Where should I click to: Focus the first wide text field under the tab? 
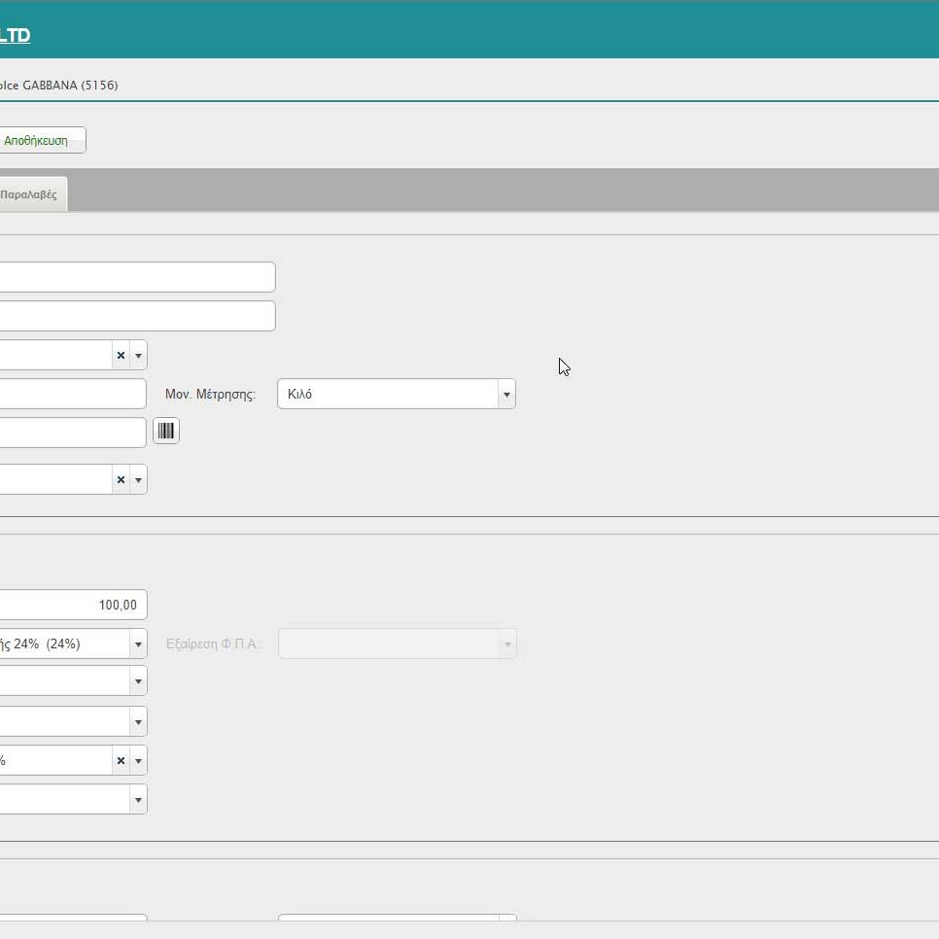[136, 277]
